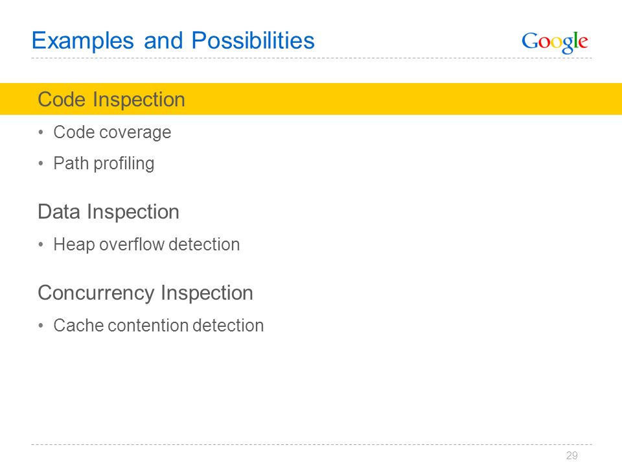Click the Code Inspection heading text
622x467 pixels.
[x=111, y=99]
